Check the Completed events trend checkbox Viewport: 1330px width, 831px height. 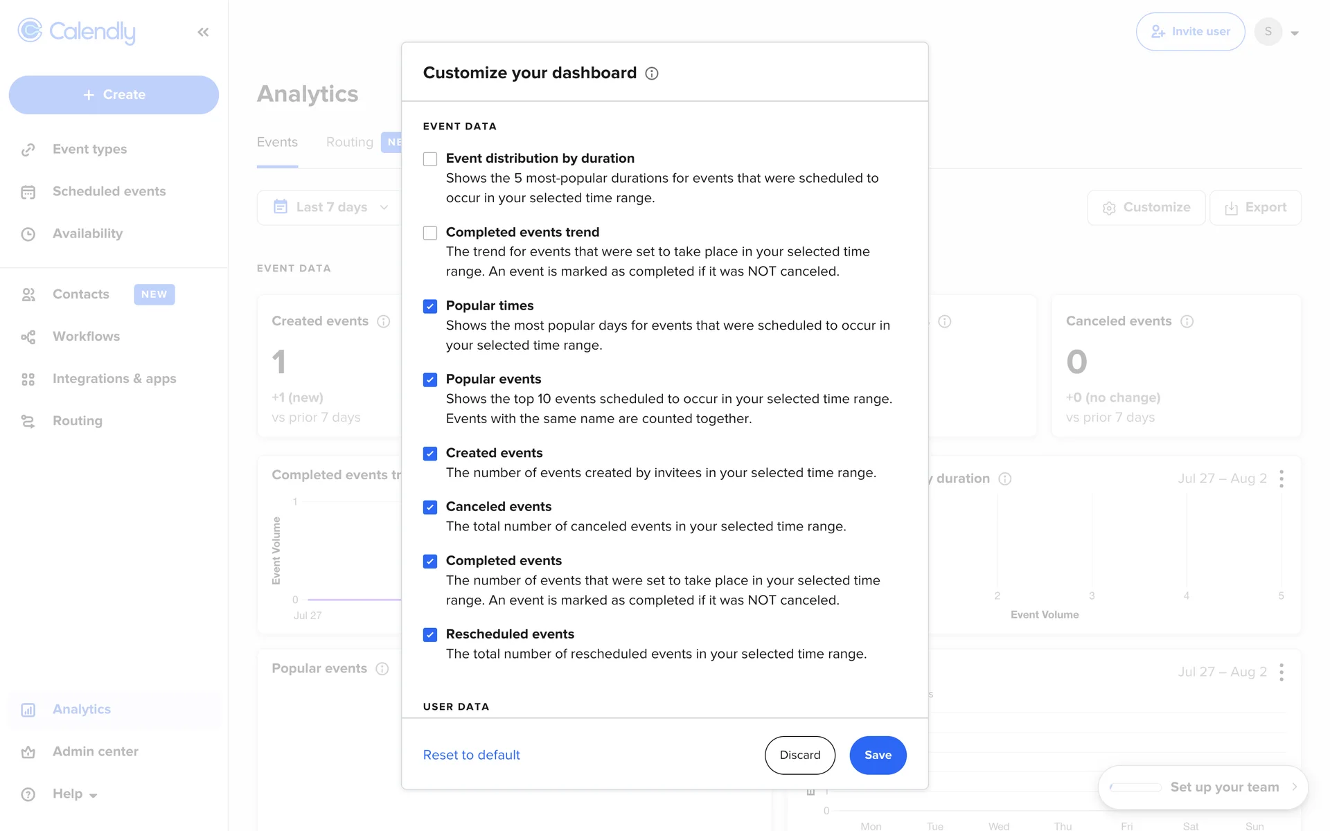(430, 233)
